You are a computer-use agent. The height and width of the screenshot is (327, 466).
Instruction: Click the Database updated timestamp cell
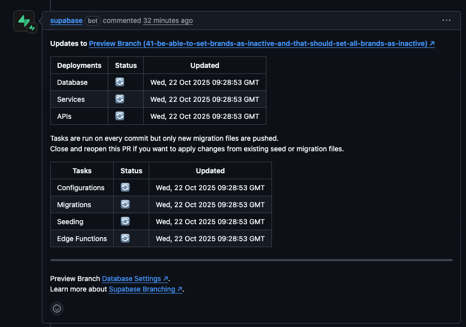coord(205,82)
